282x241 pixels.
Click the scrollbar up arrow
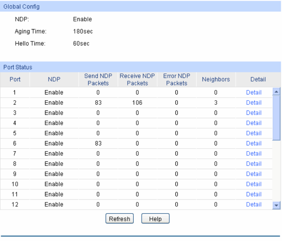tap(277, 92)
